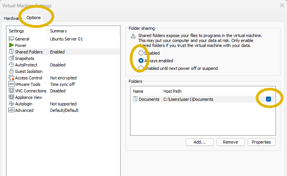Select the General settings row
This screenshot has height=176, width=287.
63,39
